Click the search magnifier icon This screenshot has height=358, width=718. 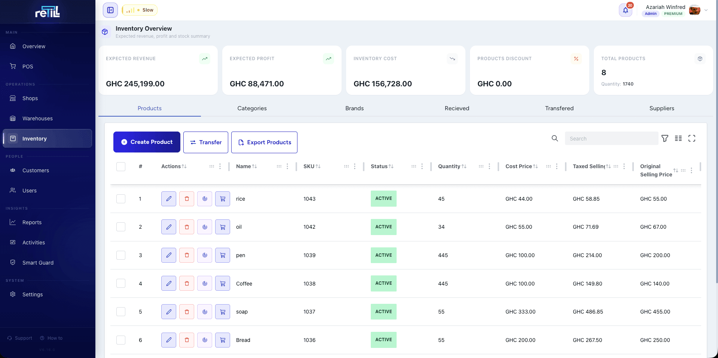(x=555, y=138)
